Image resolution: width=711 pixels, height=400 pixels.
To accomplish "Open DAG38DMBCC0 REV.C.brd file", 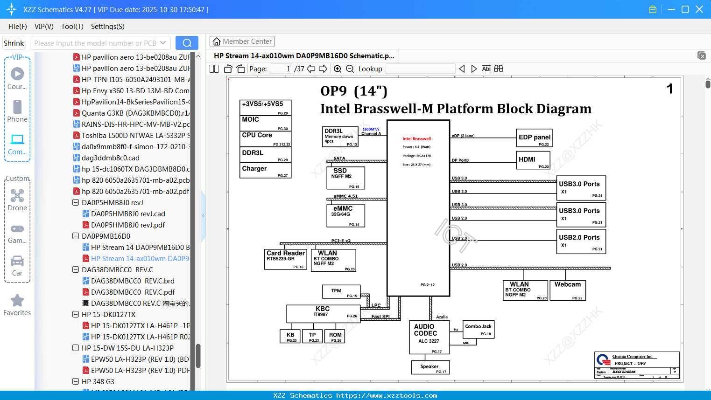I will [x=129, y=281].
